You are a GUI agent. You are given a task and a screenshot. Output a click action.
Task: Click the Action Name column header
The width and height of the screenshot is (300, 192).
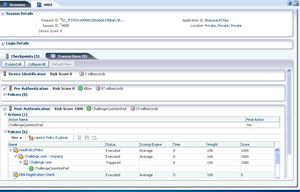[127, 120]
